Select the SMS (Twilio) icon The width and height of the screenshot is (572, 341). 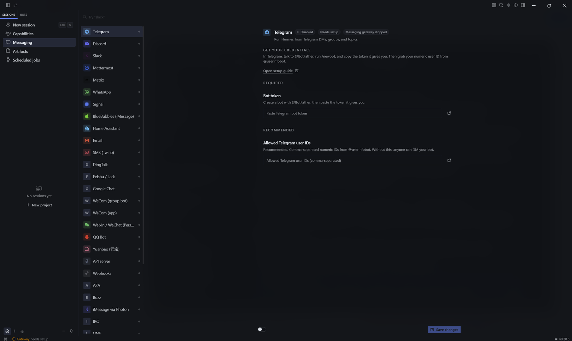[x=87, y=152]
